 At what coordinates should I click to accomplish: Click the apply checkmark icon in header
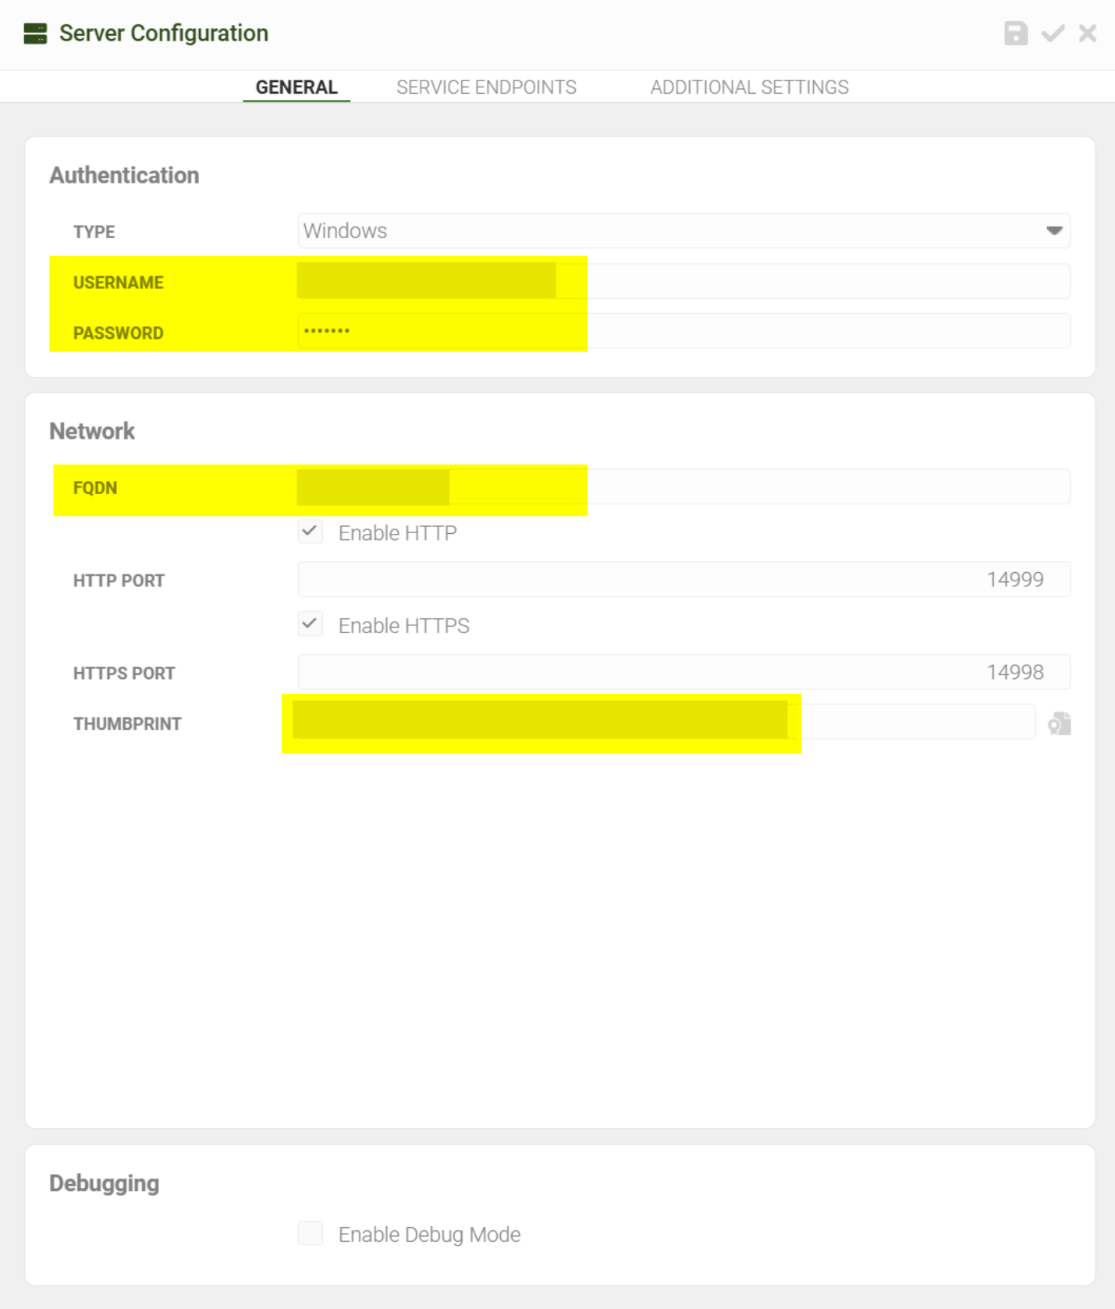pos(1053,34)
